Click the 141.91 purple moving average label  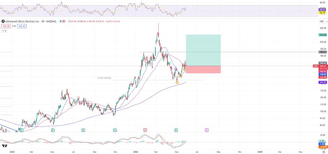pos(322,82)
